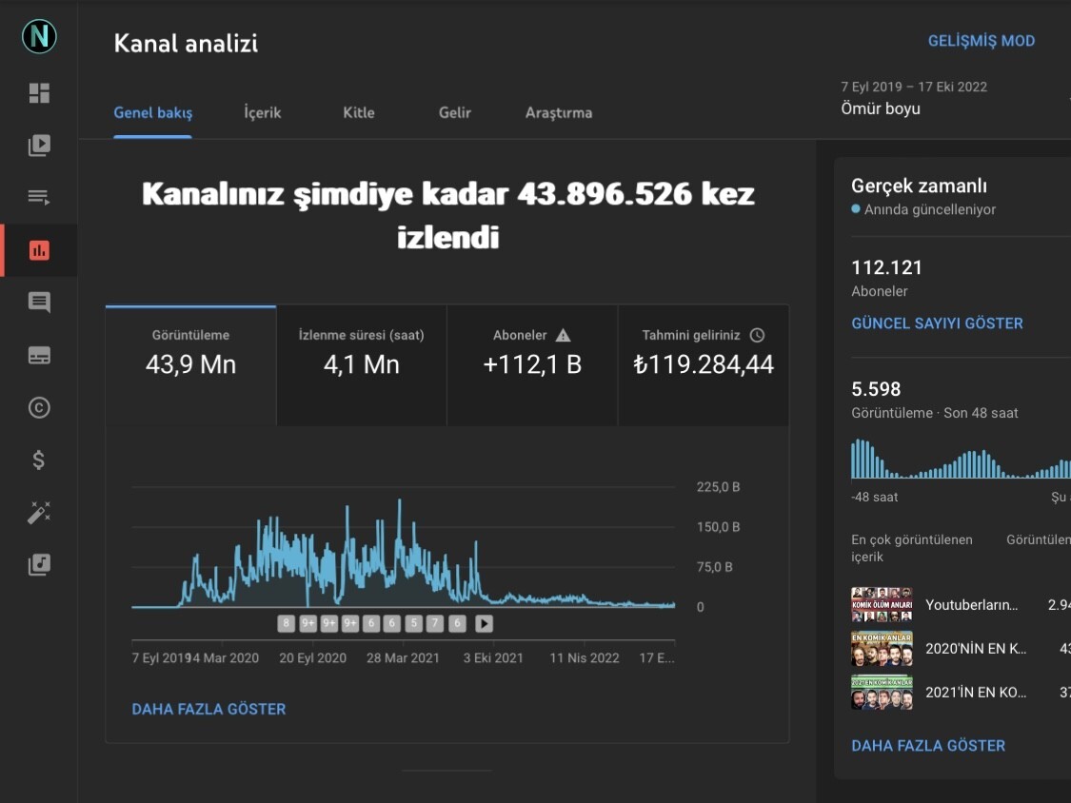Open the Playlists sidebar icon
Image resolution: width=1071 pixels, height=803 pixels.
coord(39,197)
